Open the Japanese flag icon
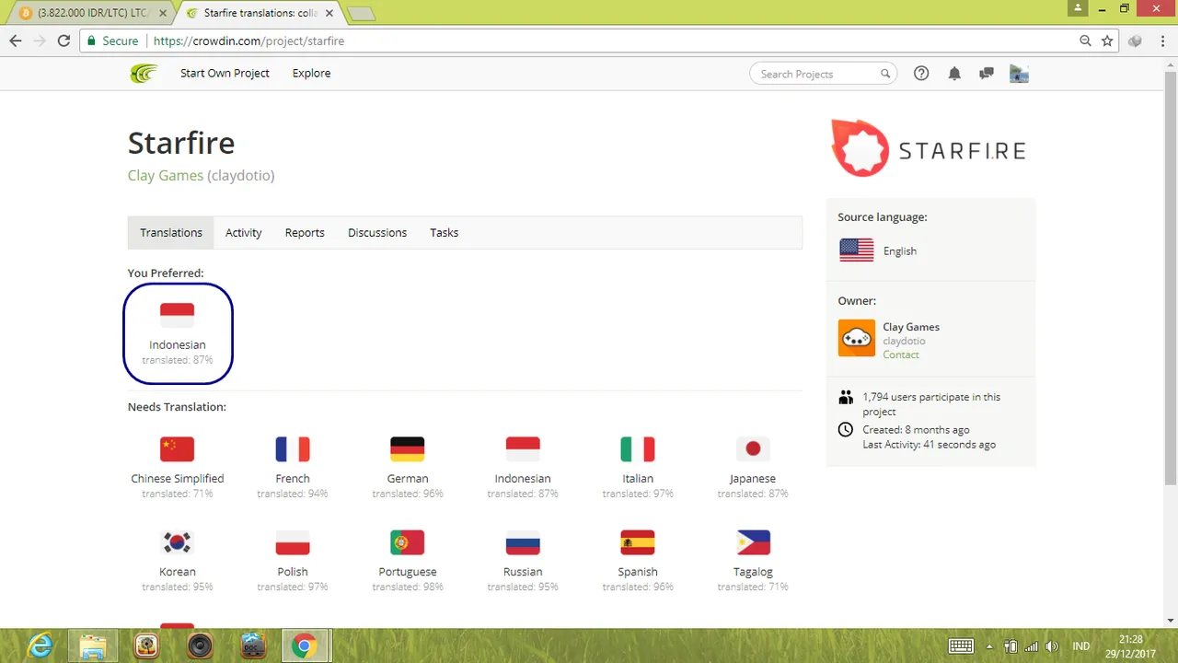 (x=753, y=448)
